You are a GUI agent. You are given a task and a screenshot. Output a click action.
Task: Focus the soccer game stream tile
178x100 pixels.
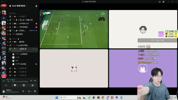[74, 29]
